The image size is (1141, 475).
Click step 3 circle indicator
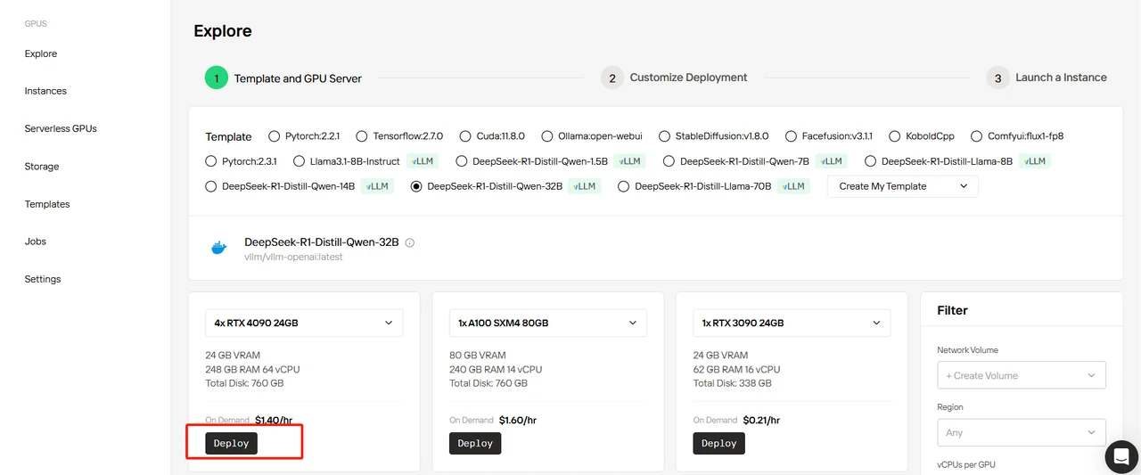click(x=998, y=78)
